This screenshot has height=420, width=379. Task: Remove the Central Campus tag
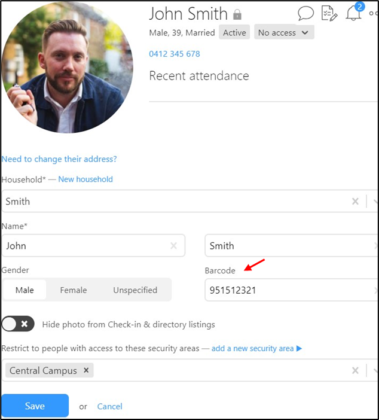[86, 370]
